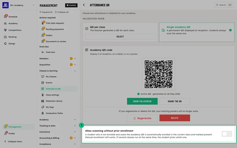
Task: Regenerate the academy QR
Action: [x=142, y=118]
